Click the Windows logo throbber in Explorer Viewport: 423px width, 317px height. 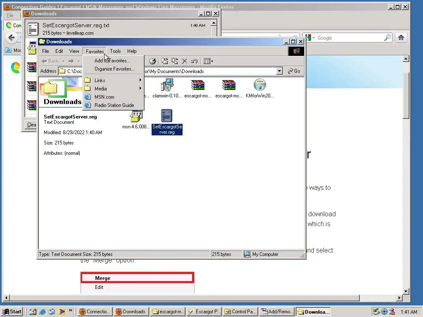pos(296,51)
